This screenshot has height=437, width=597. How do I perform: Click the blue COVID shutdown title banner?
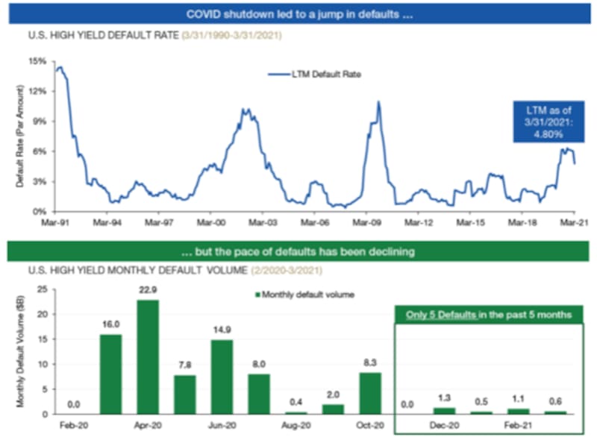pyautogui.click(x=298, y=13)
